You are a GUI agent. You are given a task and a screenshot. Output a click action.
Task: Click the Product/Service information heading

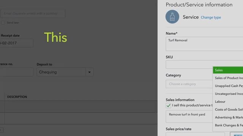pyautogui.click(x=199, y=5)
